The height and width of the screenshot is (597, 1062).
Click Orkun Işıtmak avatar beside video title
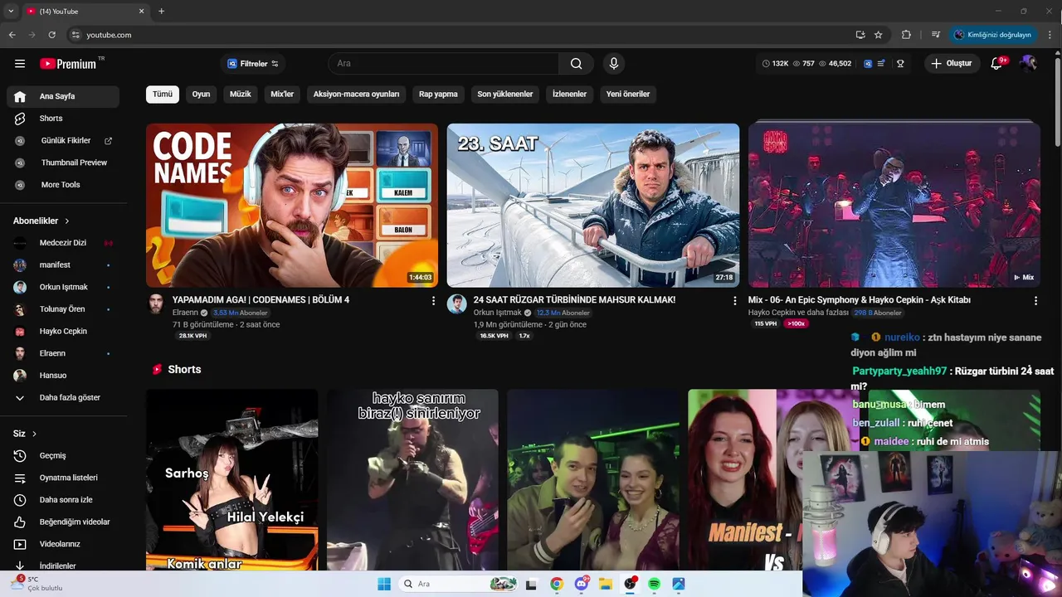click(457, 303)
